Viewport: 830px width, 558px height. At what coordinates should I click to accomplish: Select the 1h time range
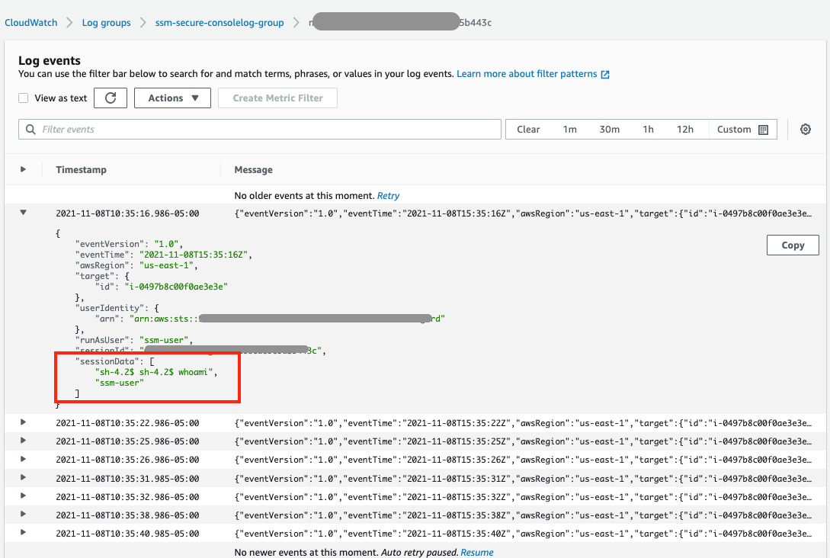pyautogui.click(x=648, y=129)
